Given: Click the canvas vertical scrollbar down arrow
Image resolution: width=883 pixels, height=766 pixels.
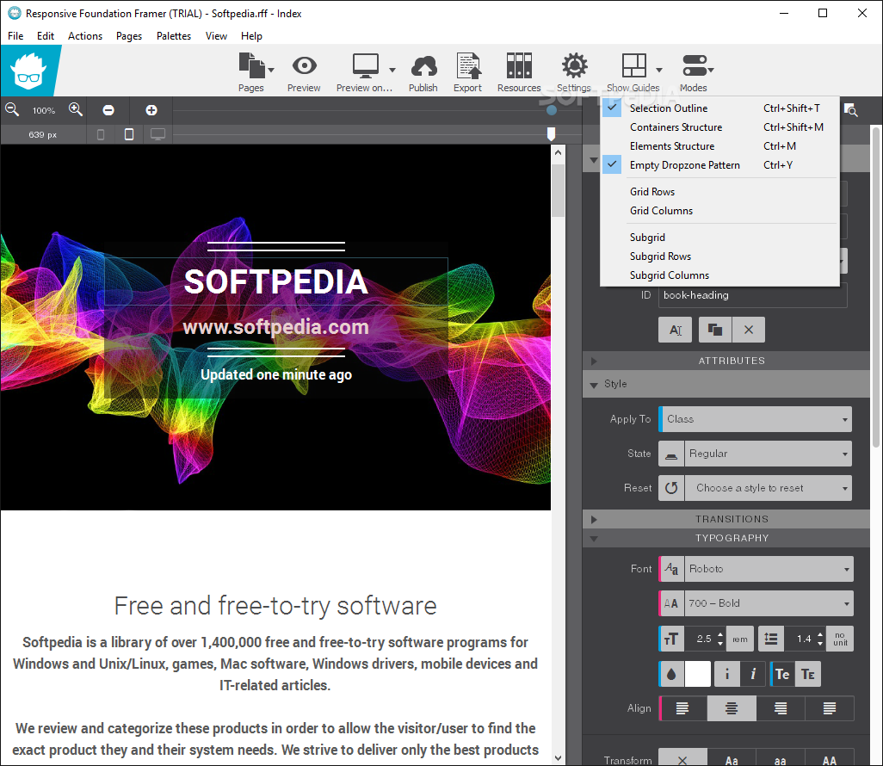Looking at the screenshot, I should point(558,758).
